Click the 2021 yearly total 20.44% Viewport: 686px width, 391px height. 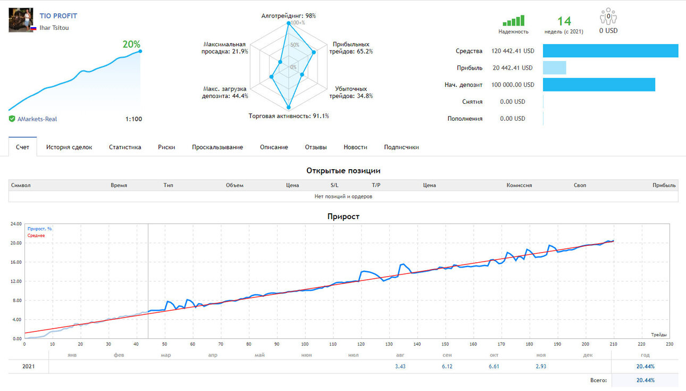[645, 367]
